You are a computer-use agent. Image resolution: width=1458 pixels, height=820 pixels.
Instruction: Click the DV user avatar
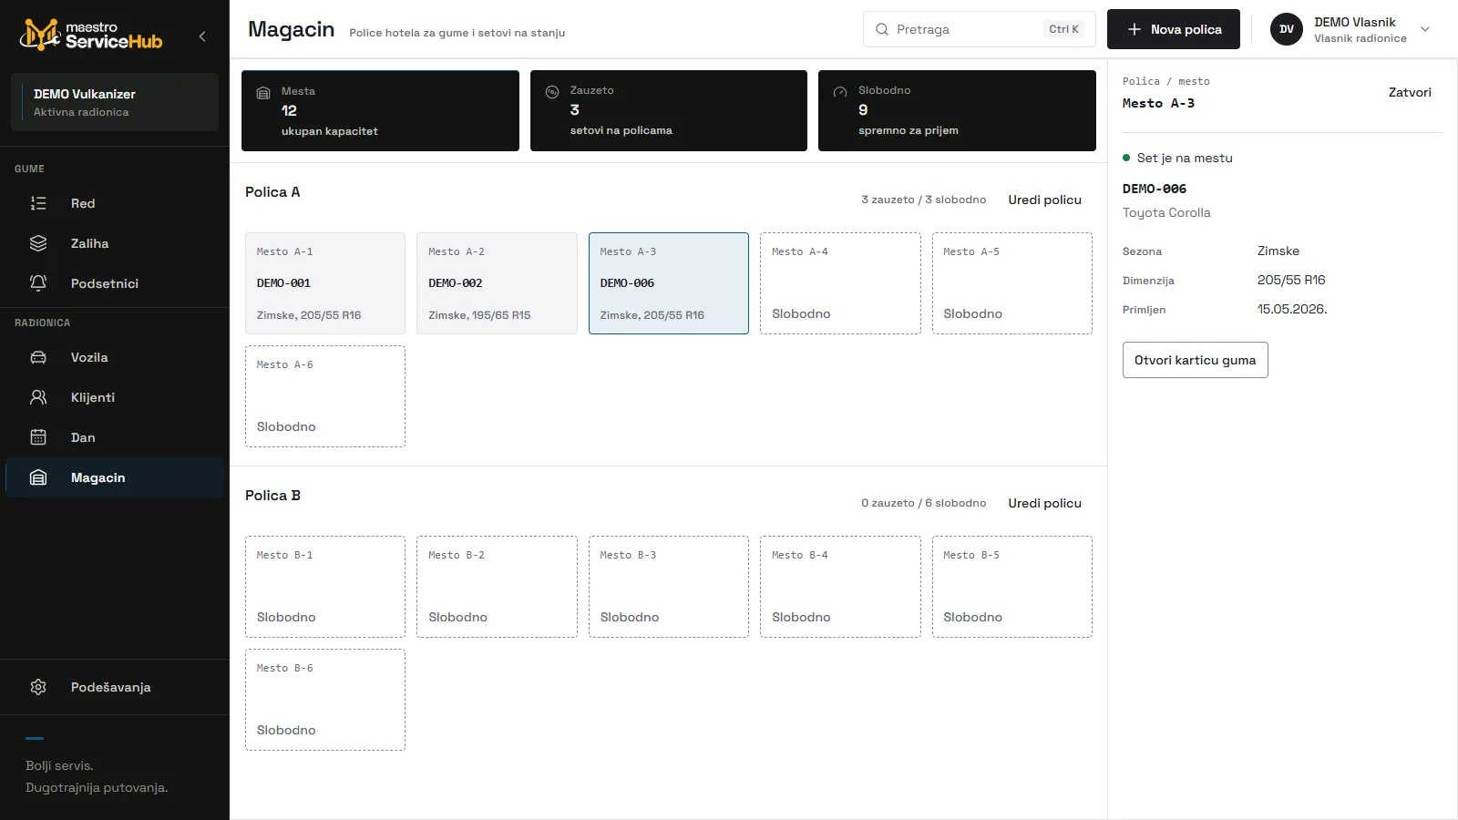[1287, 29]
